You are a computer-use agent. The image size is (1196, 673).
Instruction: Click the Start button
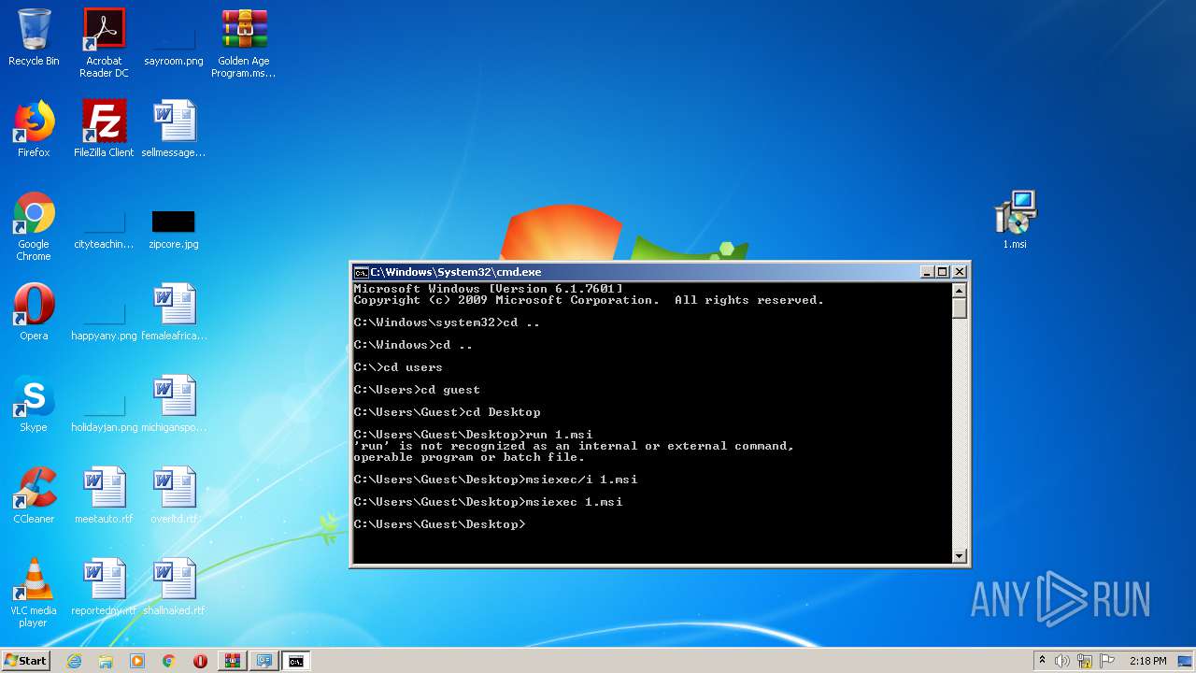tap(25, 660)
